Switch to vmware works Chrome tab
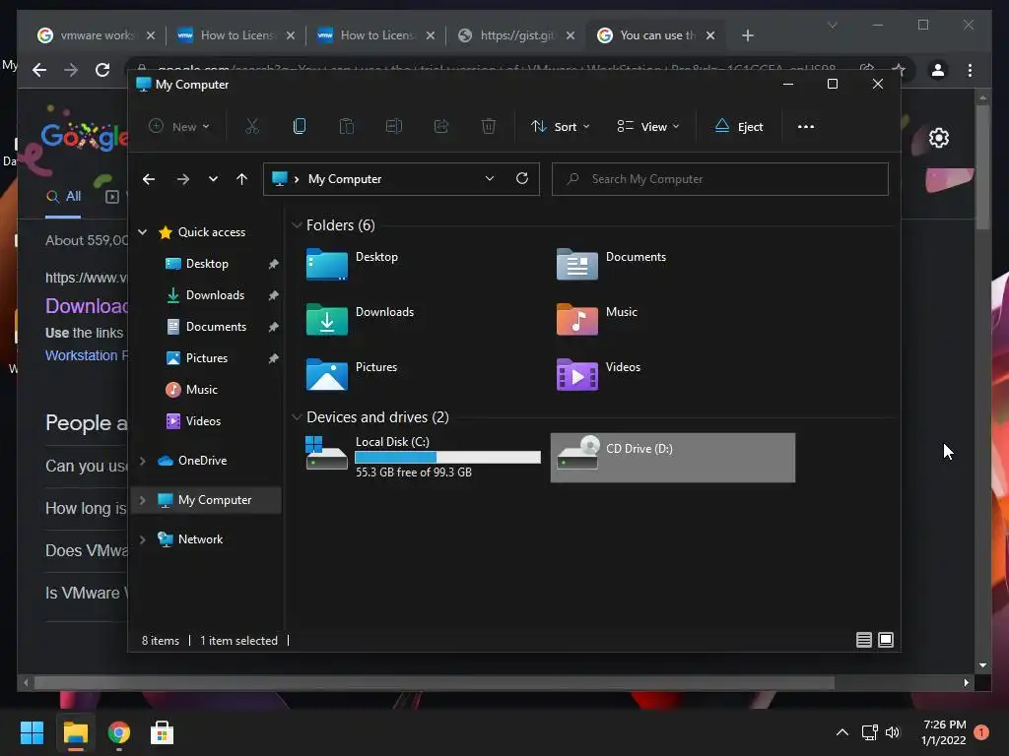 [97, 35]
